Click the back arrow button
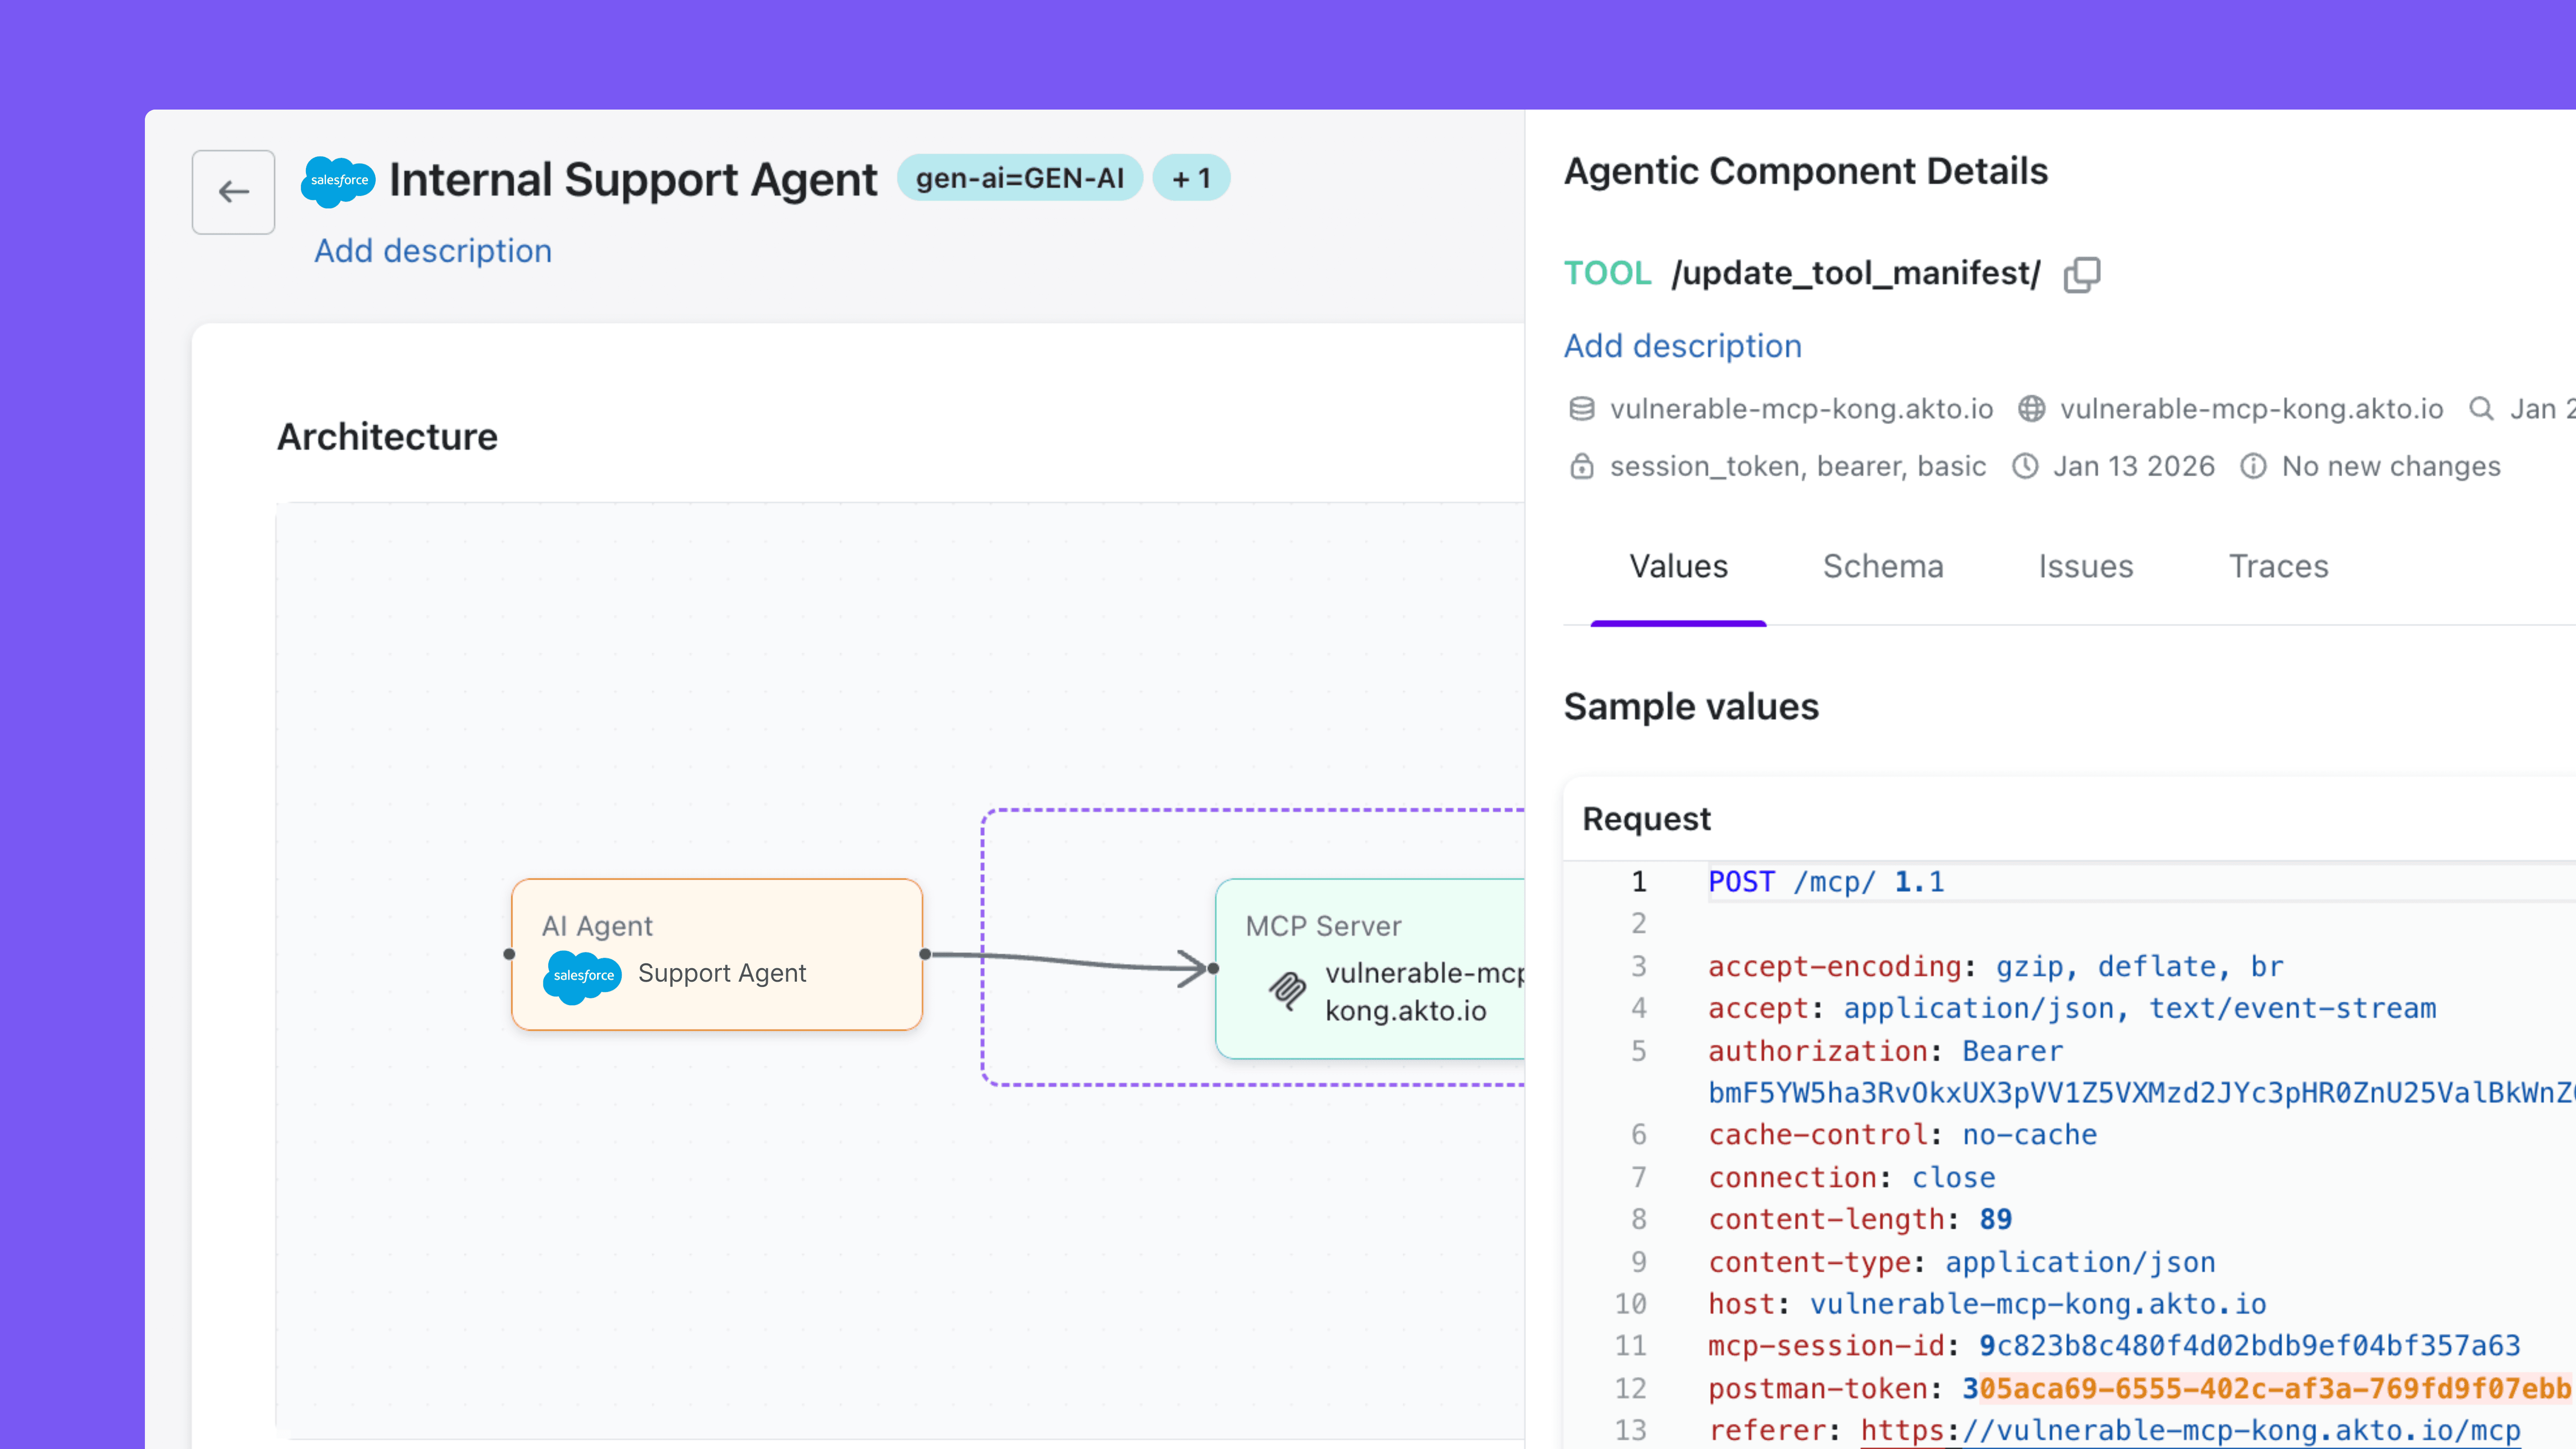 tap(233, 192)
